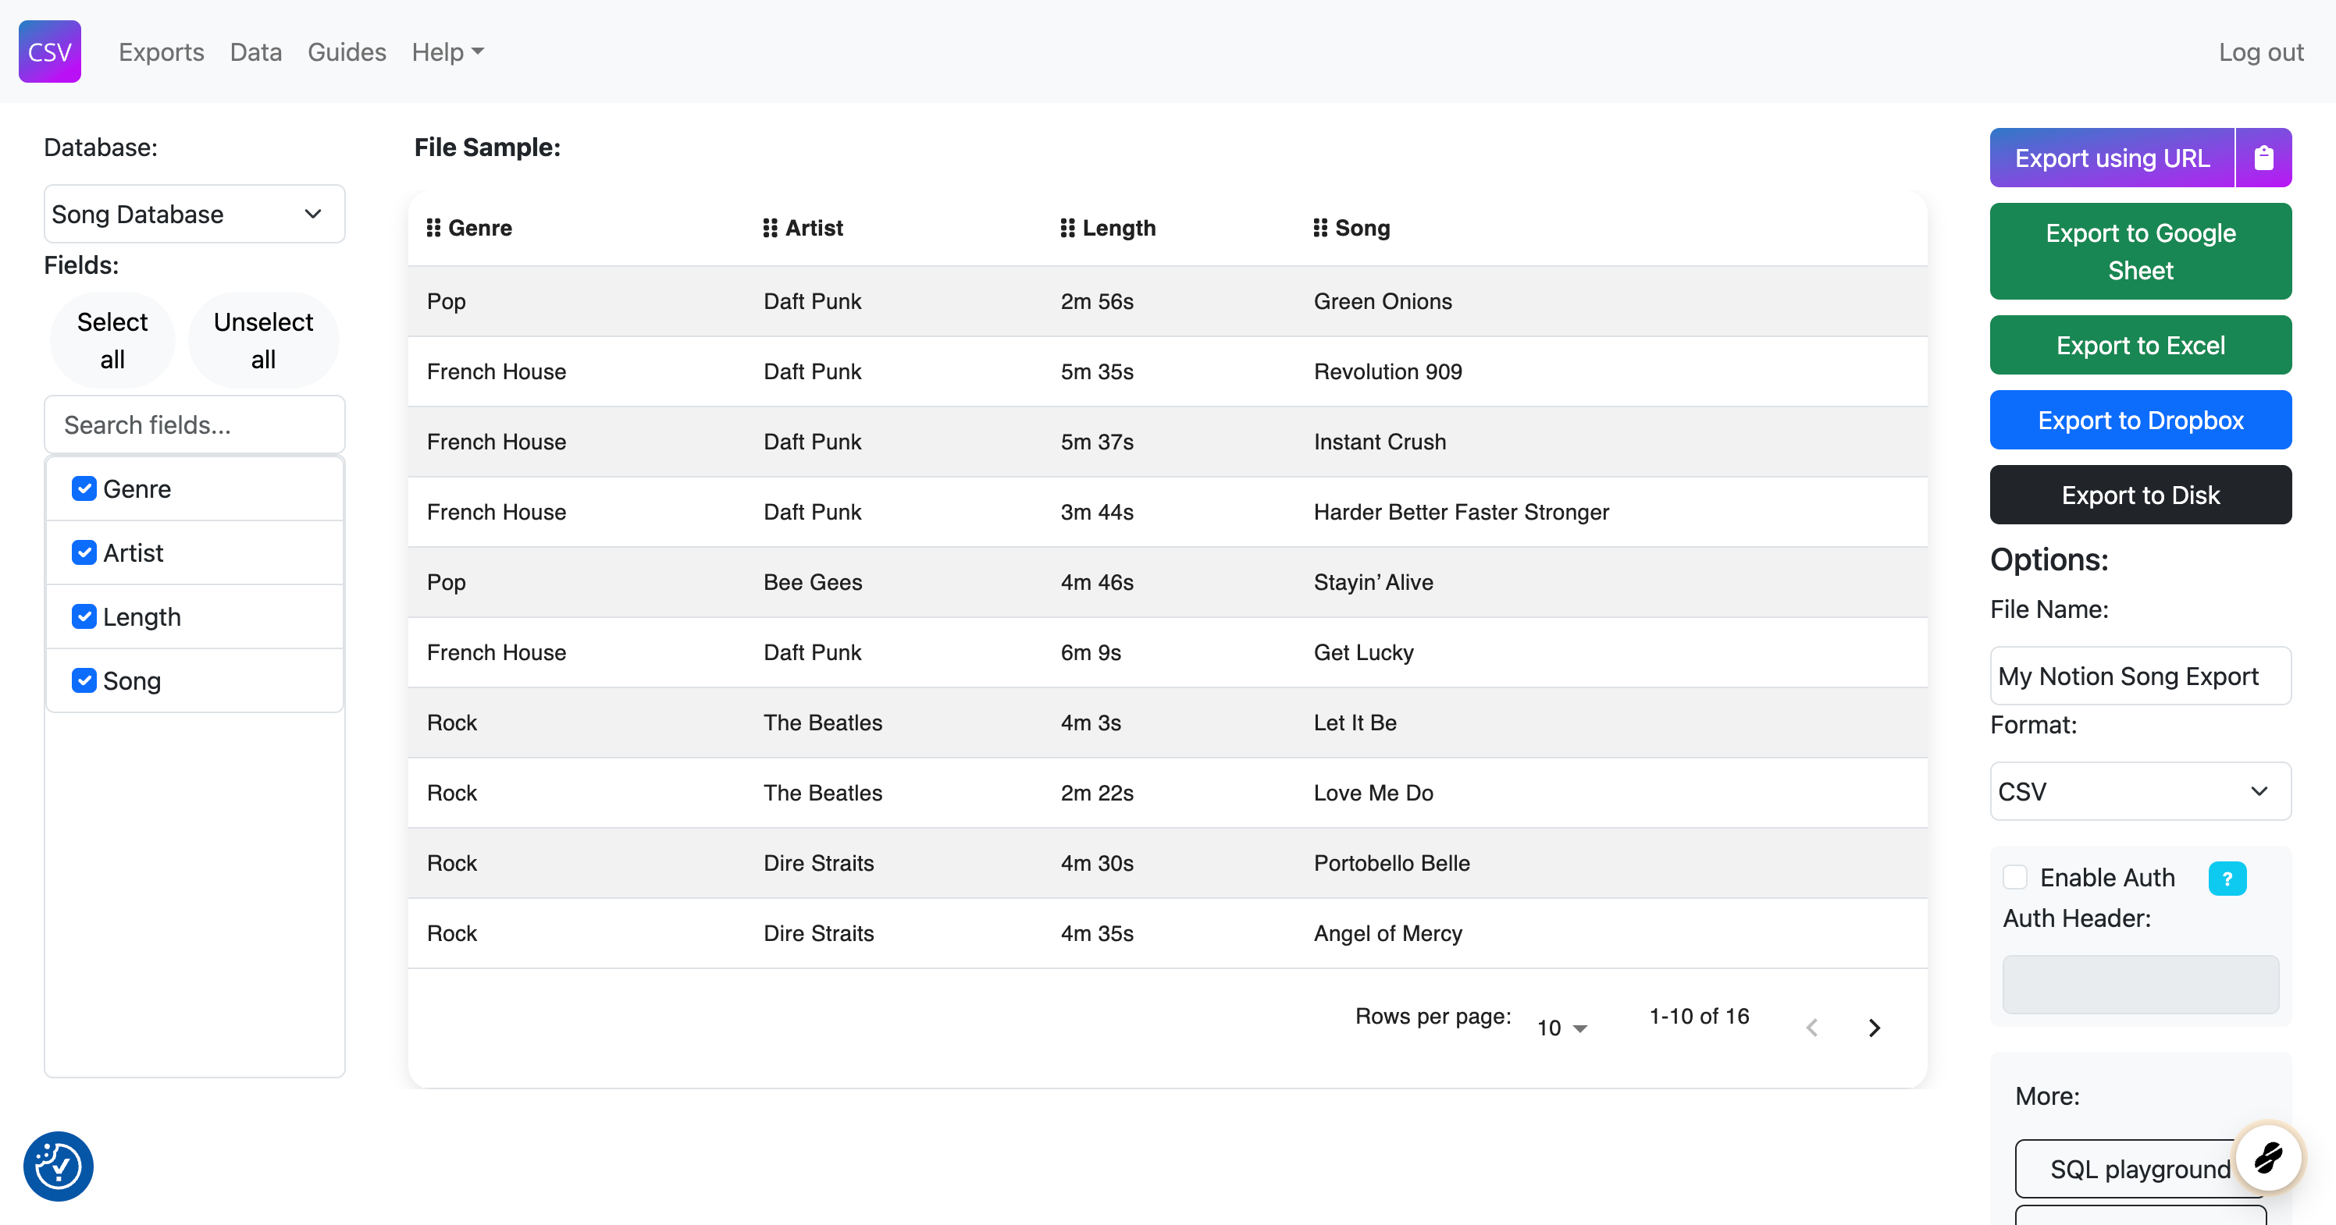Click Unselect all fields button
The image size is (2336, 1225).
tap(263, 339)
